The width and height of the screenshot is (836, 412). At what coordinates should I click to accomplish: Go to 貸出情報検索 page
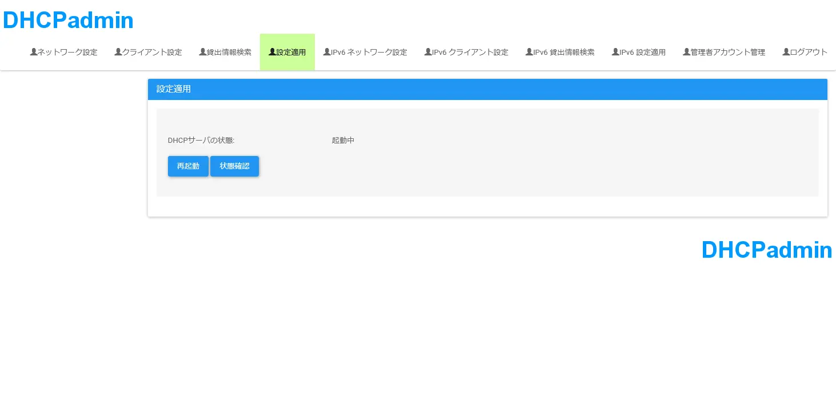coord(225,52)
